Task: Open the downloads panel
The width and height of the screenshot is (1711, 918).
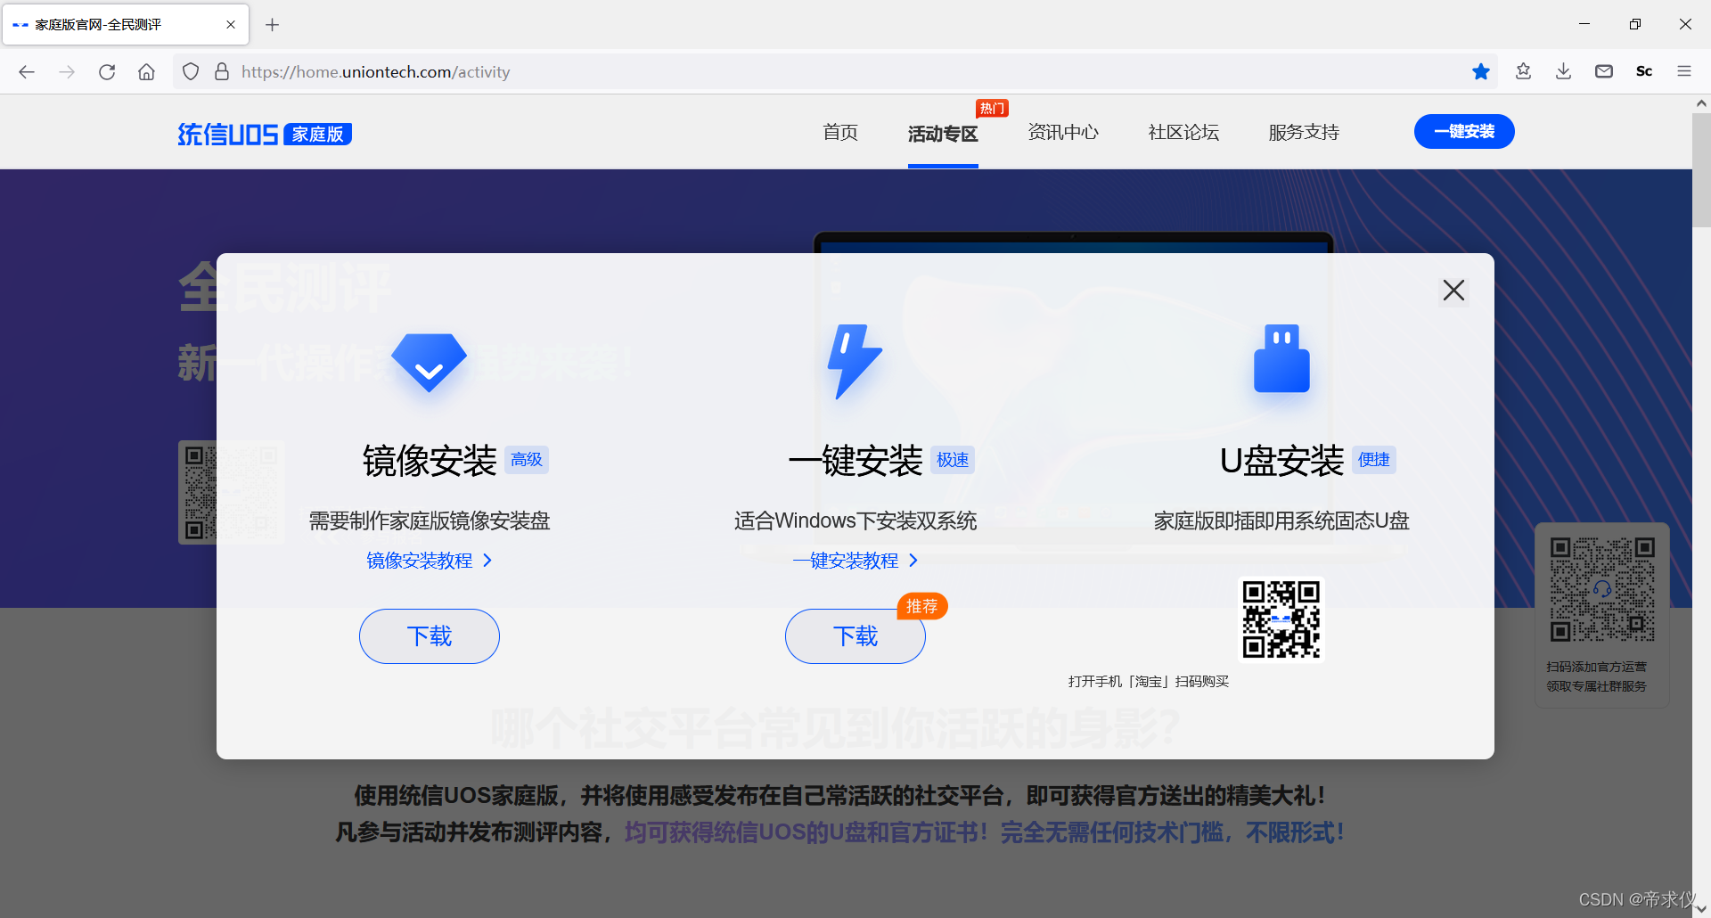Action: [x=1563, y=71]
